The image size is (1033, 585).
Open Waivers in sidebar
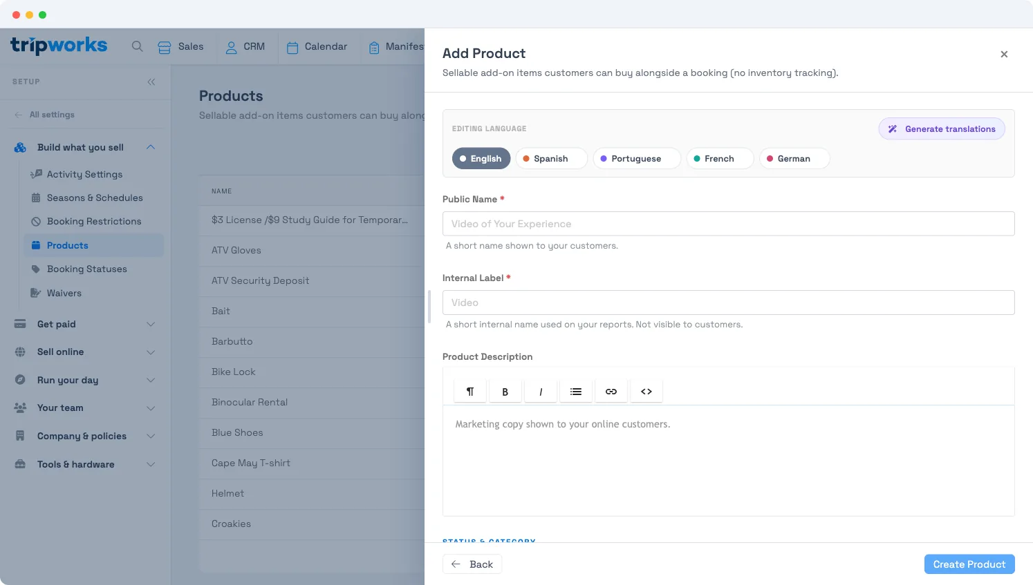tap(93, 293)
